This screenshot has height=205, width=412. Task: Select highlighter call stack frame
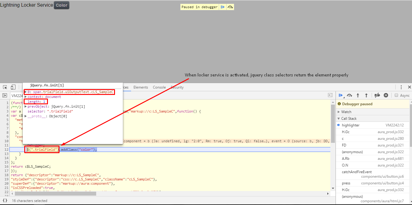pyautogui.click(x=373, y=125)
